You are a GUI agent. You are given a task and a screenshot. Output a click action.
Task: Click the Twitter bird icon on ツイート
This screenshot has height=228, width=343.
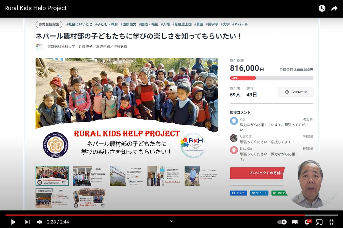253,193
